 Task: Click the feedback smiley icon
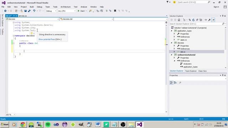pyautogui.click(x=174, y=2)
